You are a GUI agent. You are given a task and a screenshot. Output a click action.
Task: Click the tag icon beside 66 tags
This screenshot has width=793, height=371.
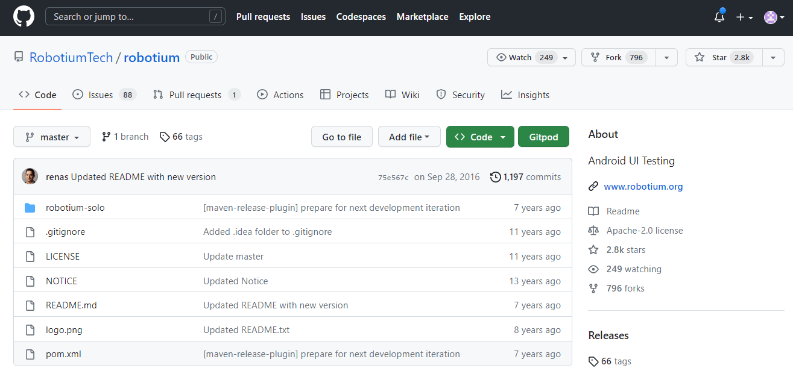165,137
